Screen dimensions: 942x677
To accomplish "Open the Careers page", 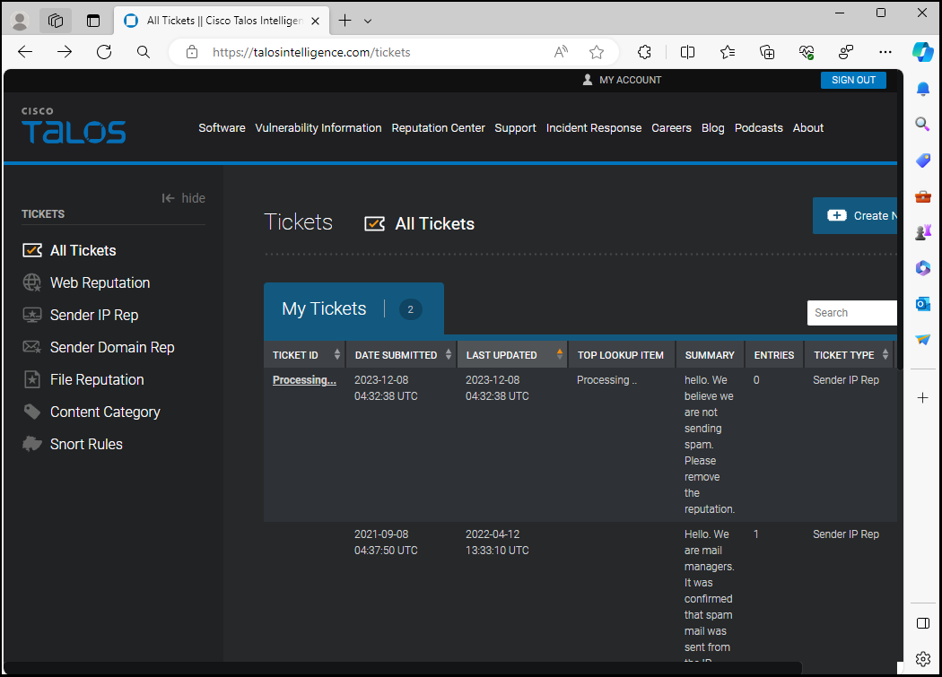I will pyautogui.click(x=671, y=128).
